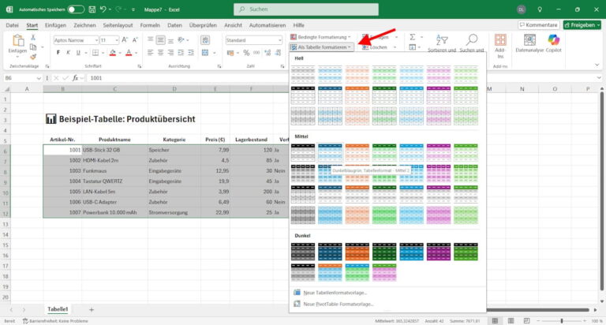
Task: Click the Undo arrow icon
Action: tap(103, 9)
